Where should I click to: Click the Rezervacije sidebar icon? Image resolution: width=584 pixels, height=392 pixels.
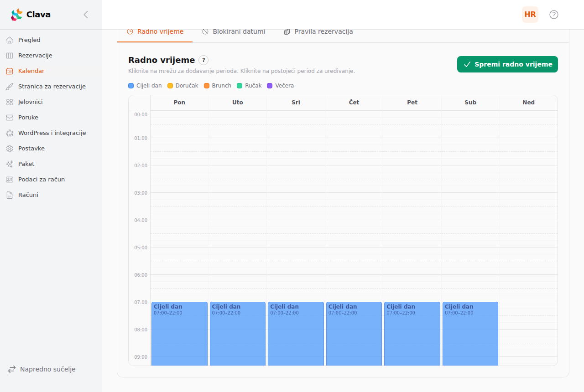pyautogui.click(x=10, y=56)
